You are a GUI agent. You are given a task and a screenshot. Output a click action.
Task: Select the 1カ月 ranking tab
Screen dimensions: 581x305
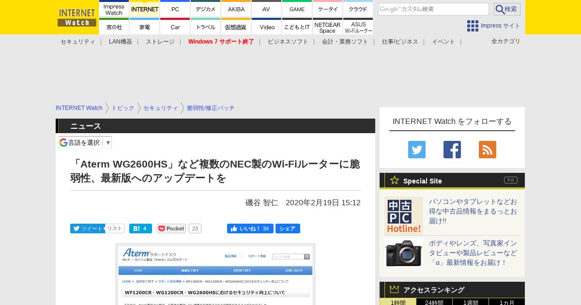[507, 302]
